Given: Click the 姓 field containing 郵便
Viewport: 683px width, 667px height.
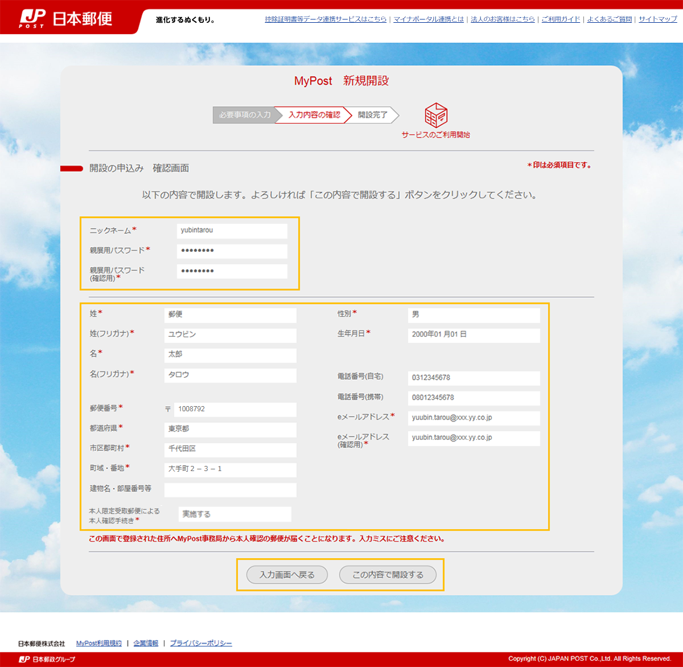Looking at the screenshot, I should pos(231,315).
